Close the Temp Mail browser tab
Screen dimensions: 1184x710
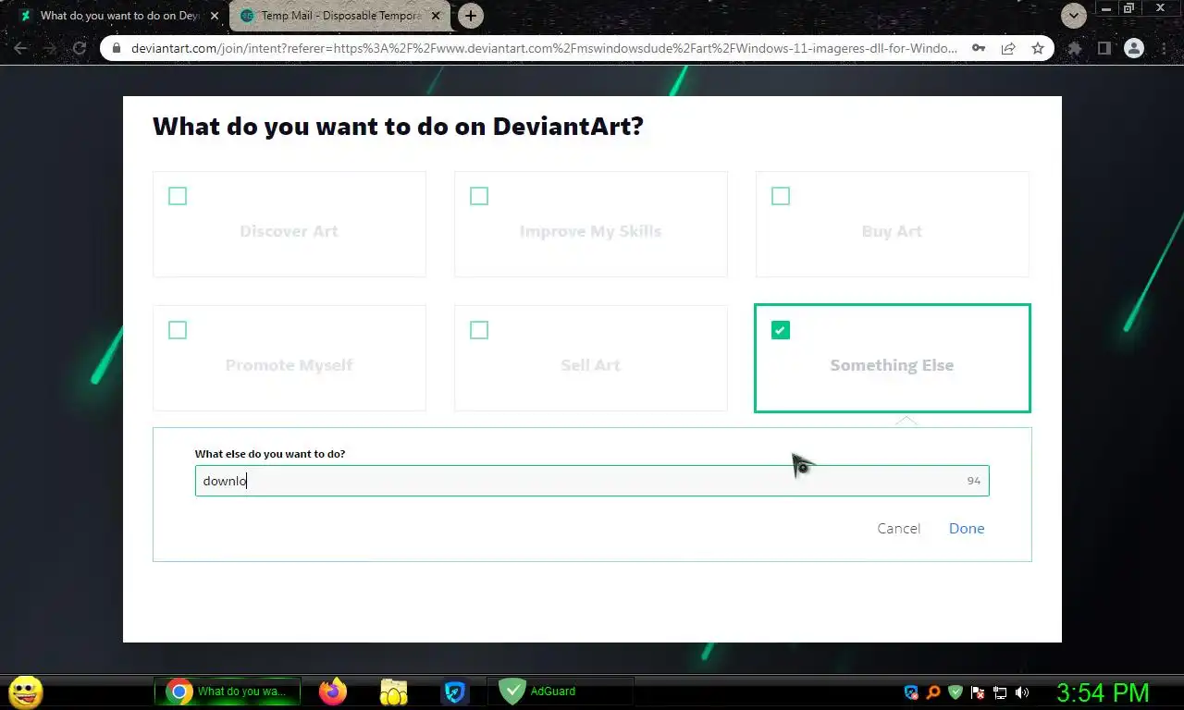click(436, 16)
